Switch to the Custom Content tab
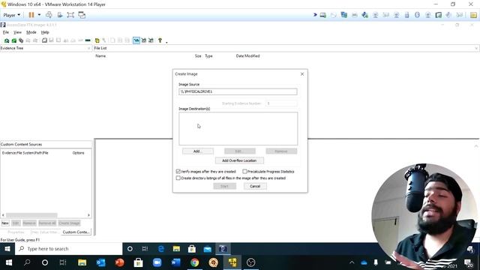This screenshot has width=480, height=270. pos(76,232)
